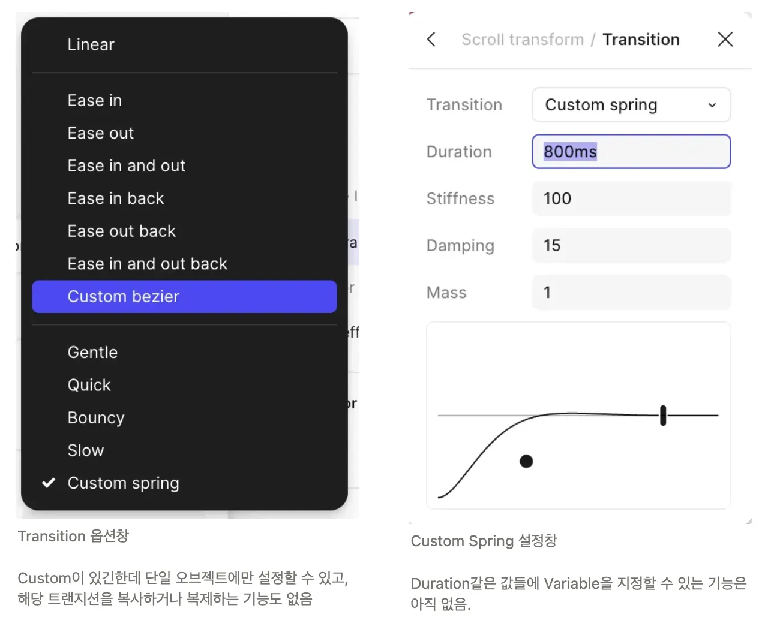The width and height of the screenshot is (762, 626).
Task: Click the Mass value field
Action: [x=631, y=292]
